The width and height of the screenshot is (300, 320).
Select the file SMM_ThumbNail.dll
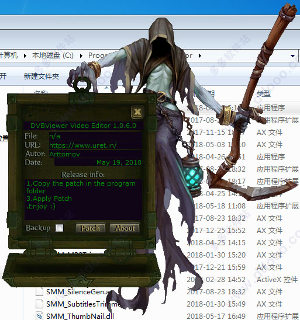(80, 316)
